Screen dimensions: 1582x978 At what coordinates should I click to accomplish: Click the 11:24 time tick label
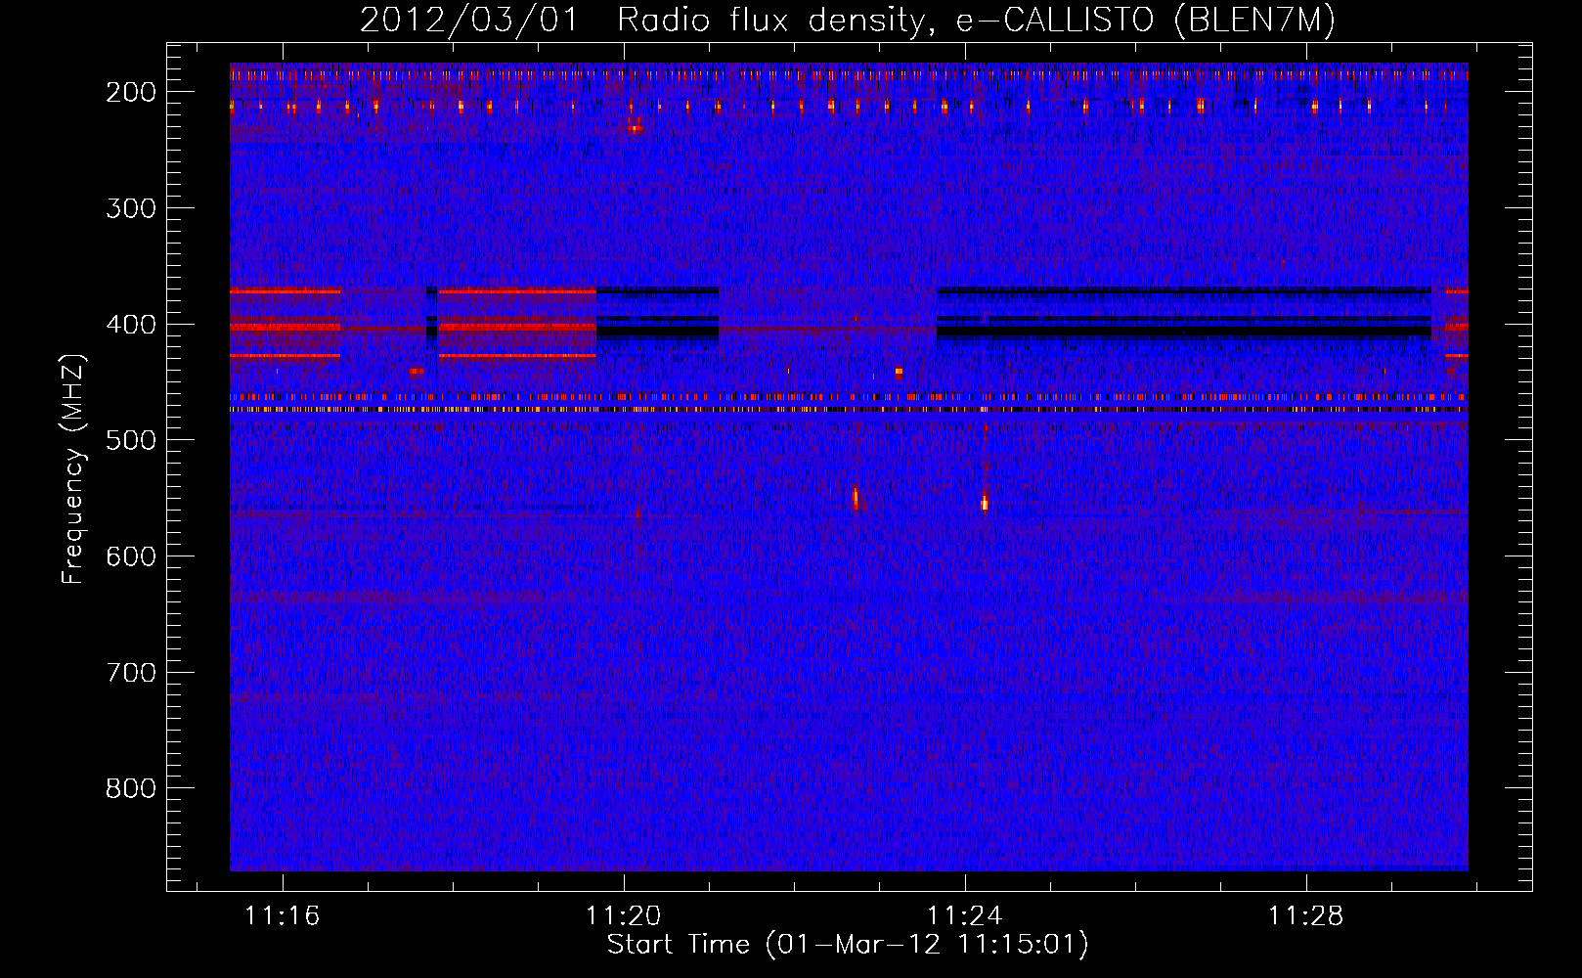[x=965, y=916]
